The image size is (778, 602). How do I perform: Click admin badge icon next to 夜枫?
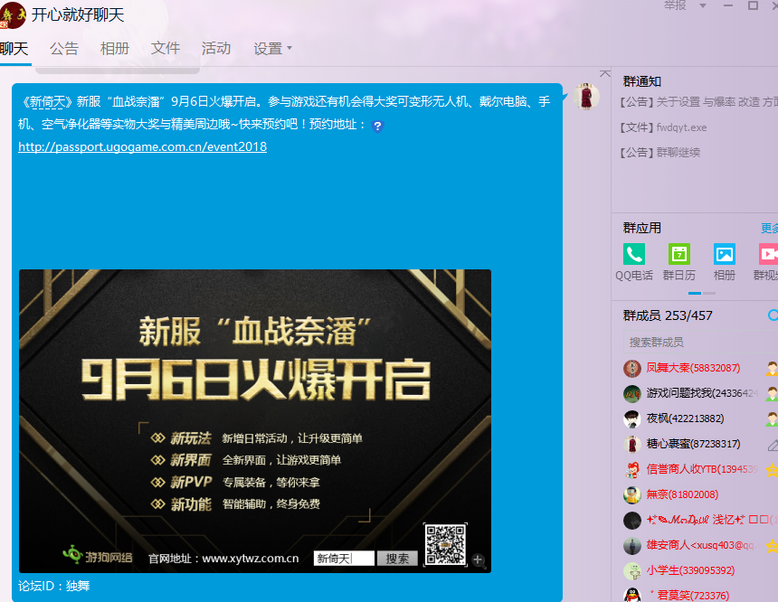pos(772,419)
